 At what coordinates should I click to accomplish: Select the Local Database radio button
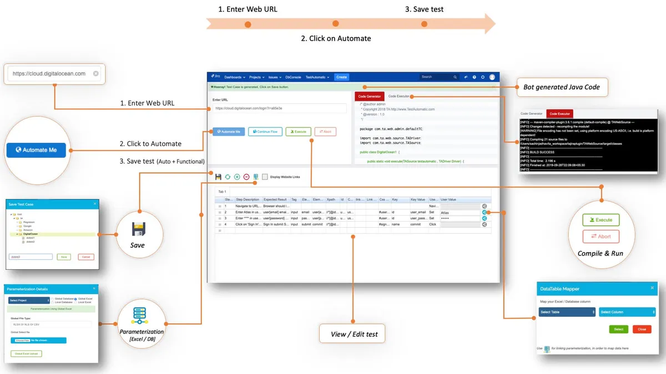pos(52,303)
